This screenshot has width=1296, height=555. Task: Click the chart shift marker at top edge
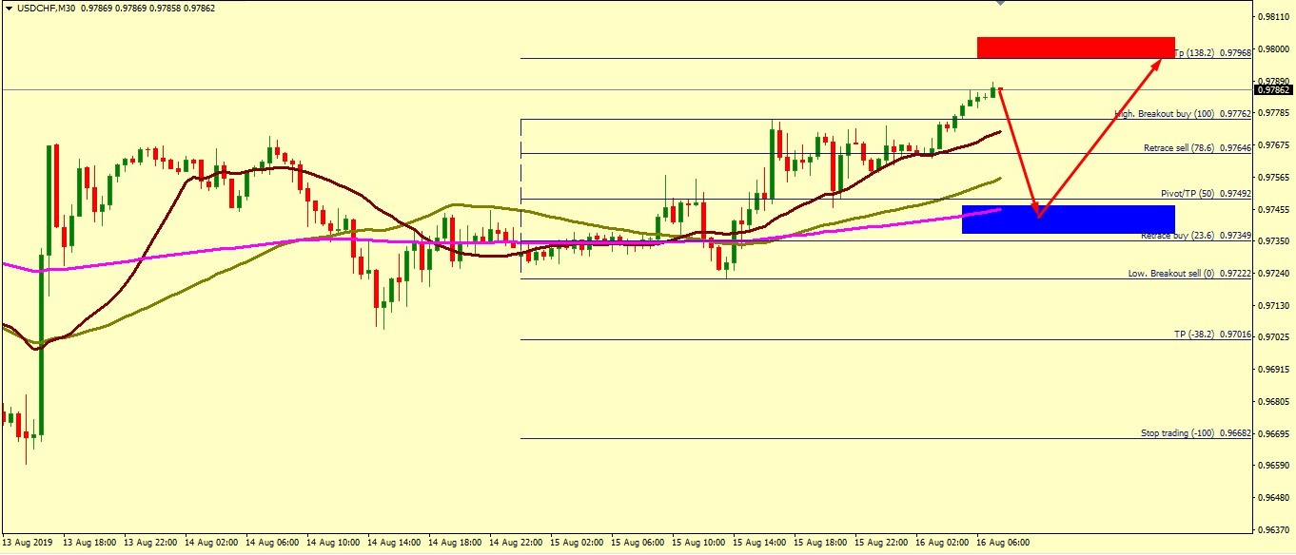coord(998,3)
